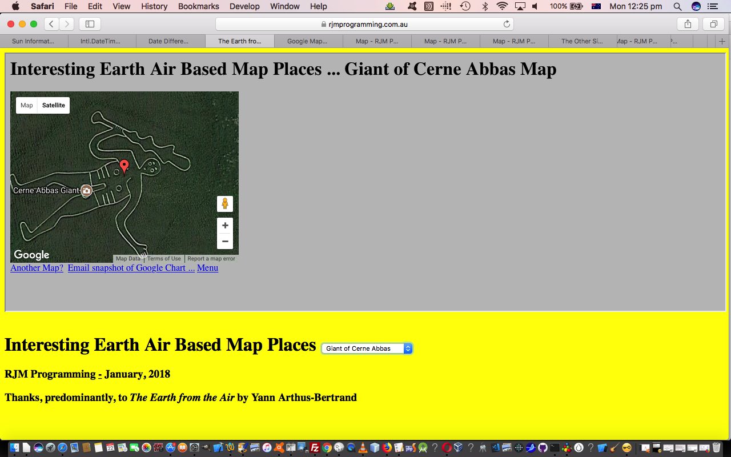This screenshot has height=457, width=731.
Task: Switch map to Map view
Action: 27,105
